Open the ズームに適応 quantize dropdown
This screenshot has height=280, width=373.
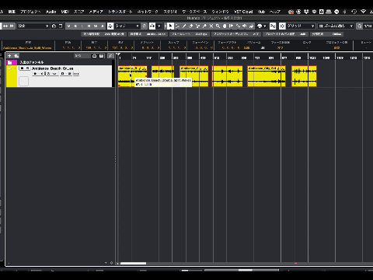tap(336, 26)
